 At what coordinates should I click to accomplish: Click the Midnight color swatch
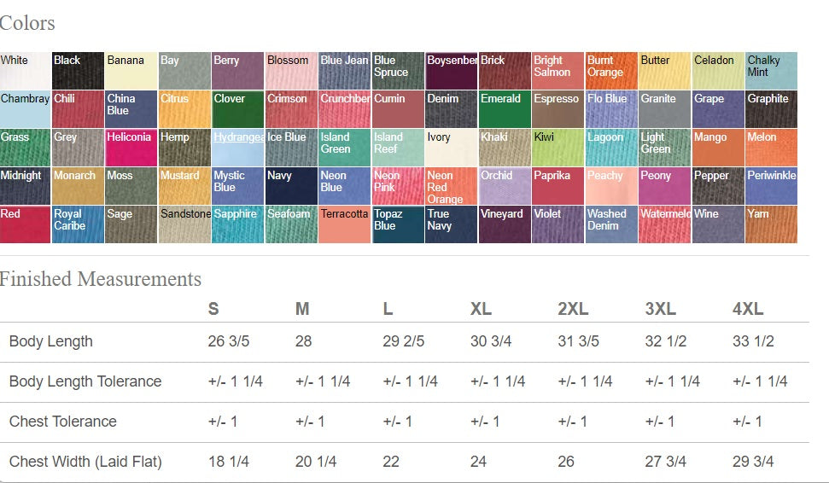pos(25,186)
